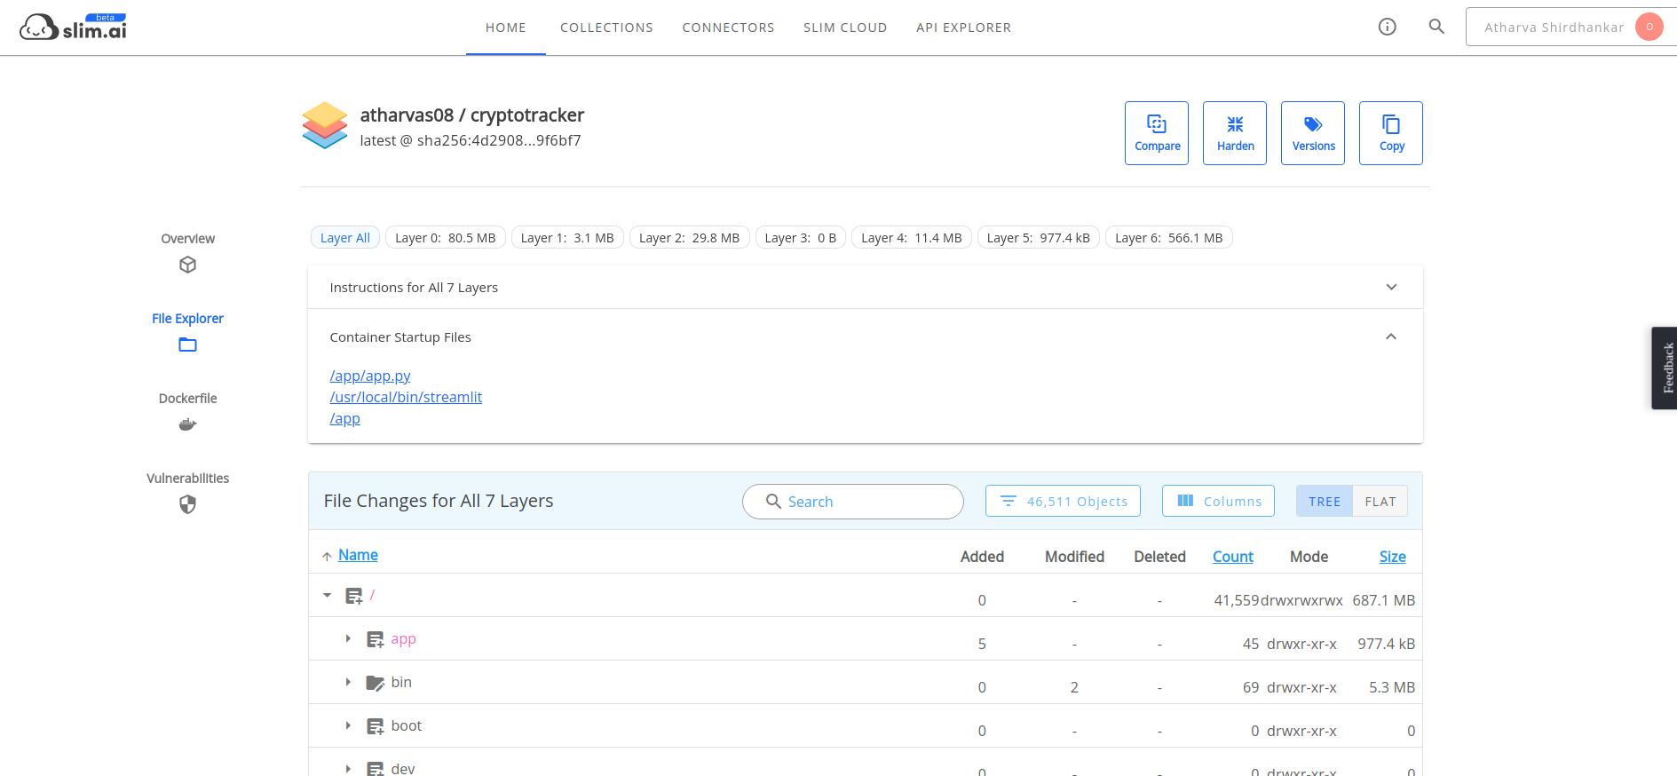Viewport: 1677px width, 776px height.
Task: Open the Overview section label
Action: [x=187, y=239]
